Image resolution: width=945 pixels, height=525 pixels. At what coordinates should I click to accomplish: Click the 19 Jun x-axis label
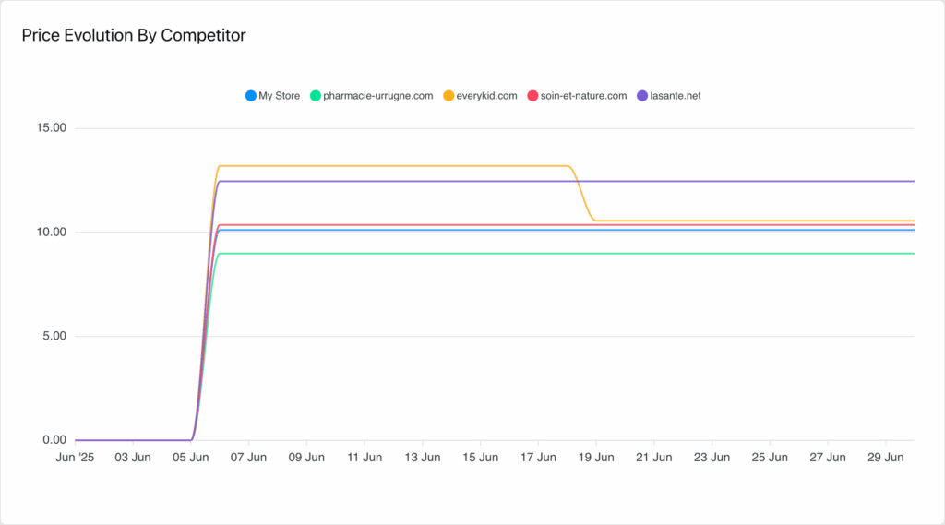596,458
